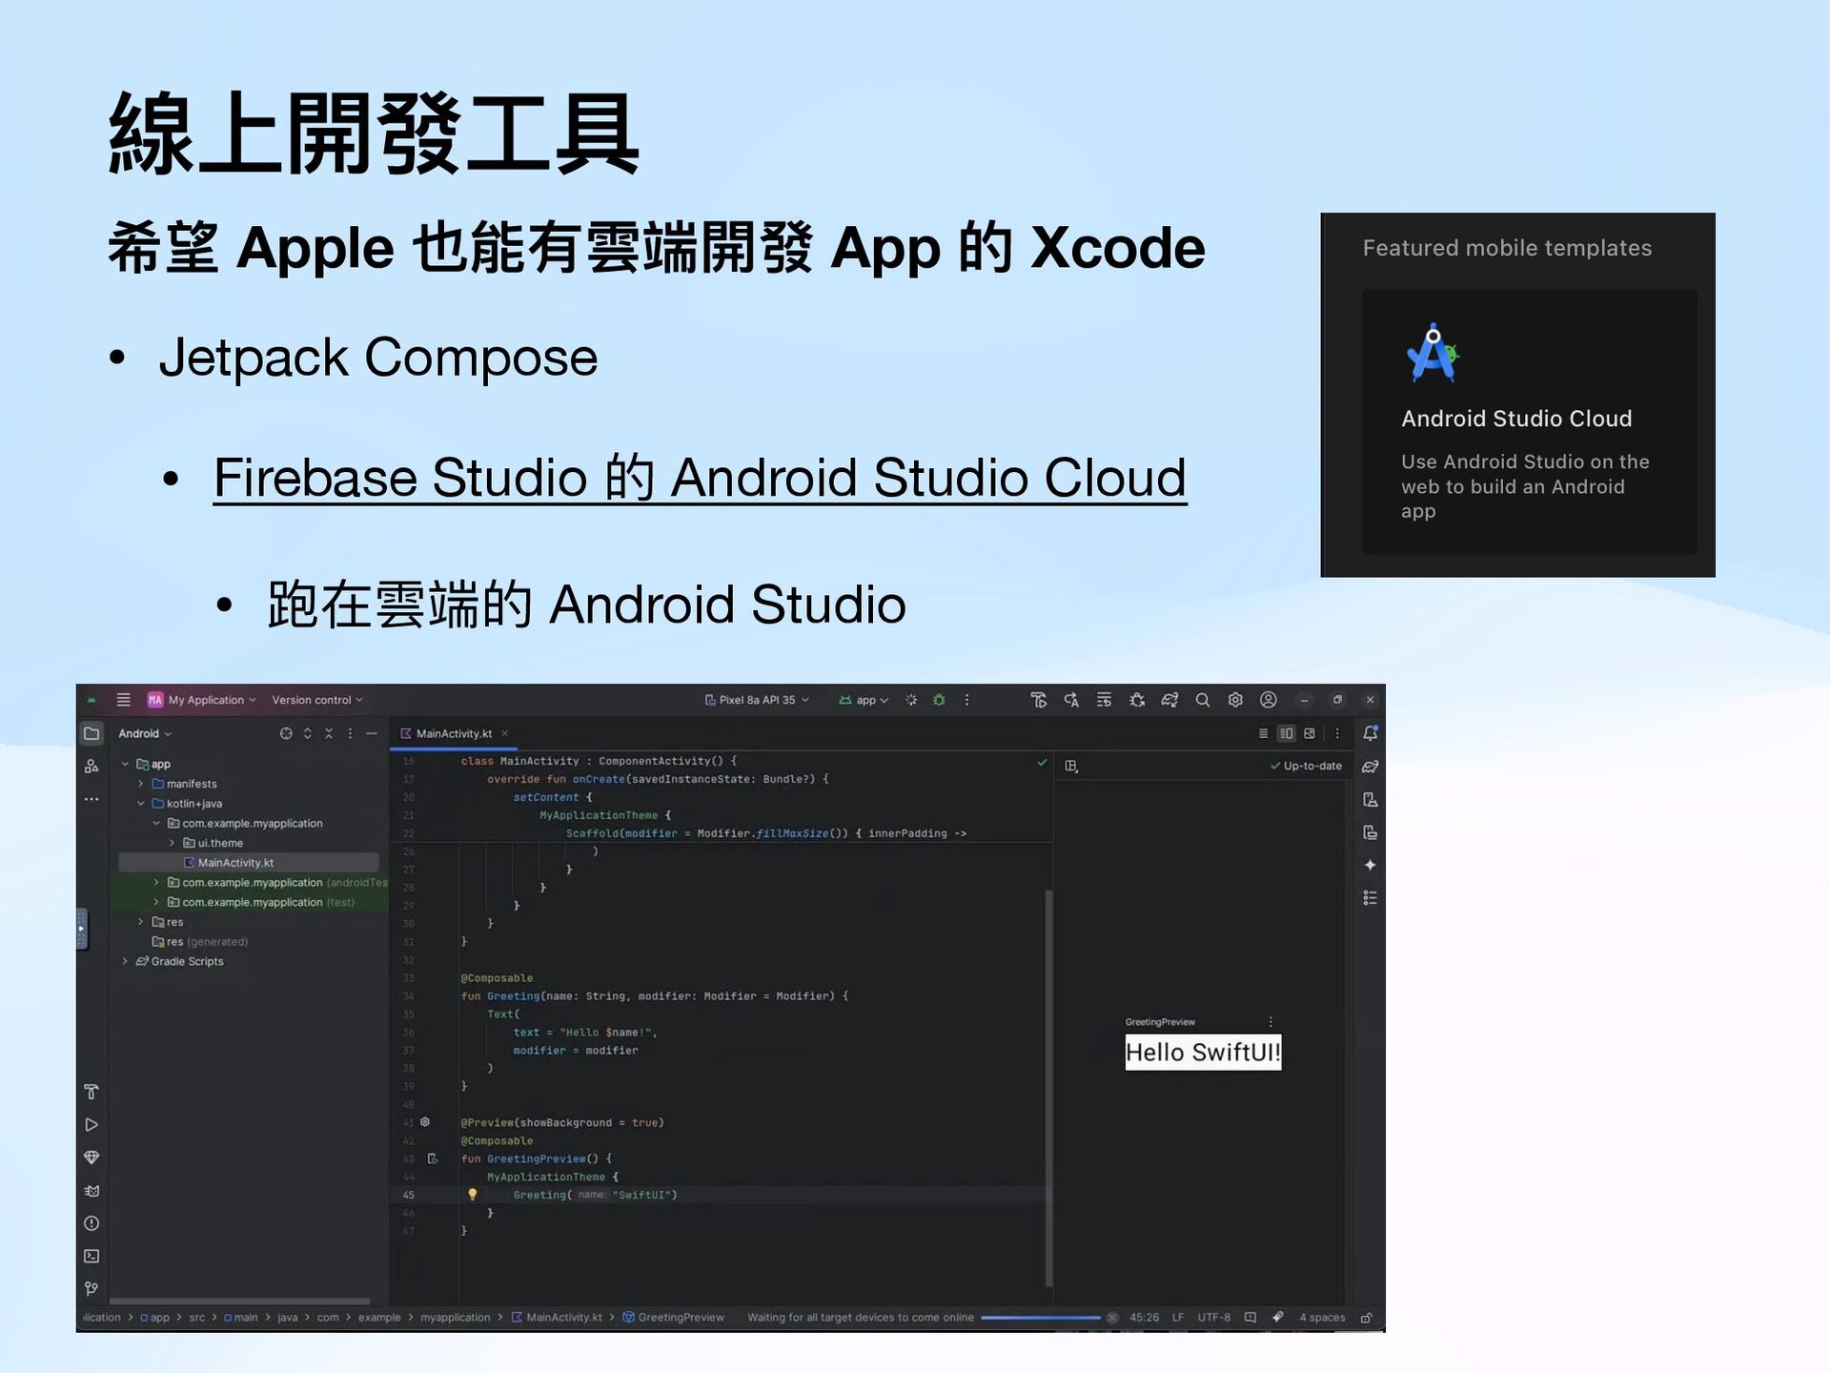Screen dimensions: 1830x1373
Task: Open the app run configuration dropdown
Action: [864, 700]
